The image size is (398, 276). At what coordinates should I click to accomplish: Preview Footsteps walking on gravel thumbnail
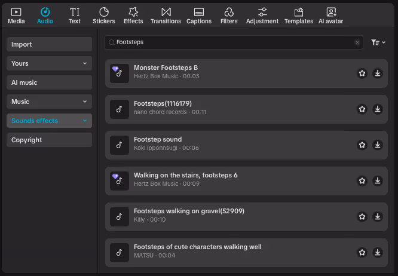(120, 217)
